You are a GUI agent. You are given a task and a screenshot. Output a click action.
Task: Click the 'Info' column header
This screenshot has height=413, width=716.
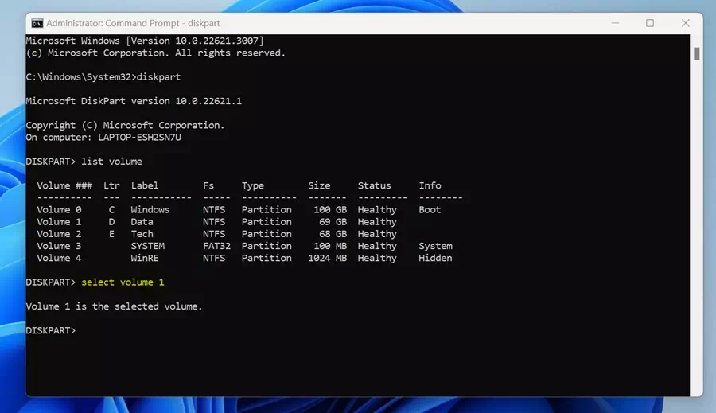430,185
